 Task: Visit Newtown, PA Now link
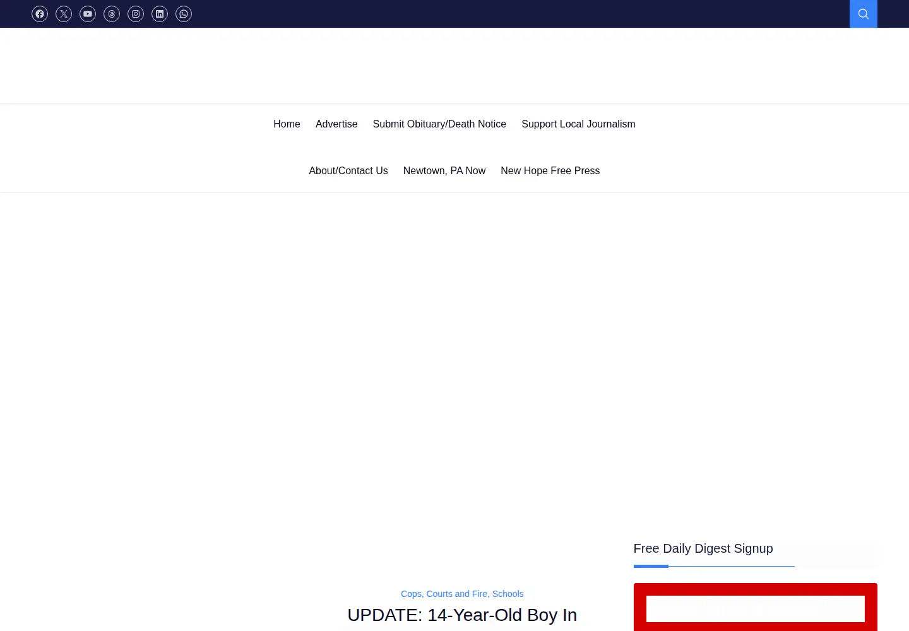pyautogui.click(x=444, y=171)
